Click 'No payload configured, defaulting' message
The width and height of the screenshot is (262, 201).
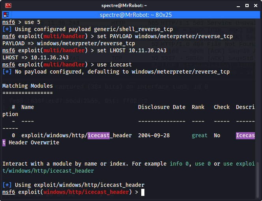click(122, 72)
